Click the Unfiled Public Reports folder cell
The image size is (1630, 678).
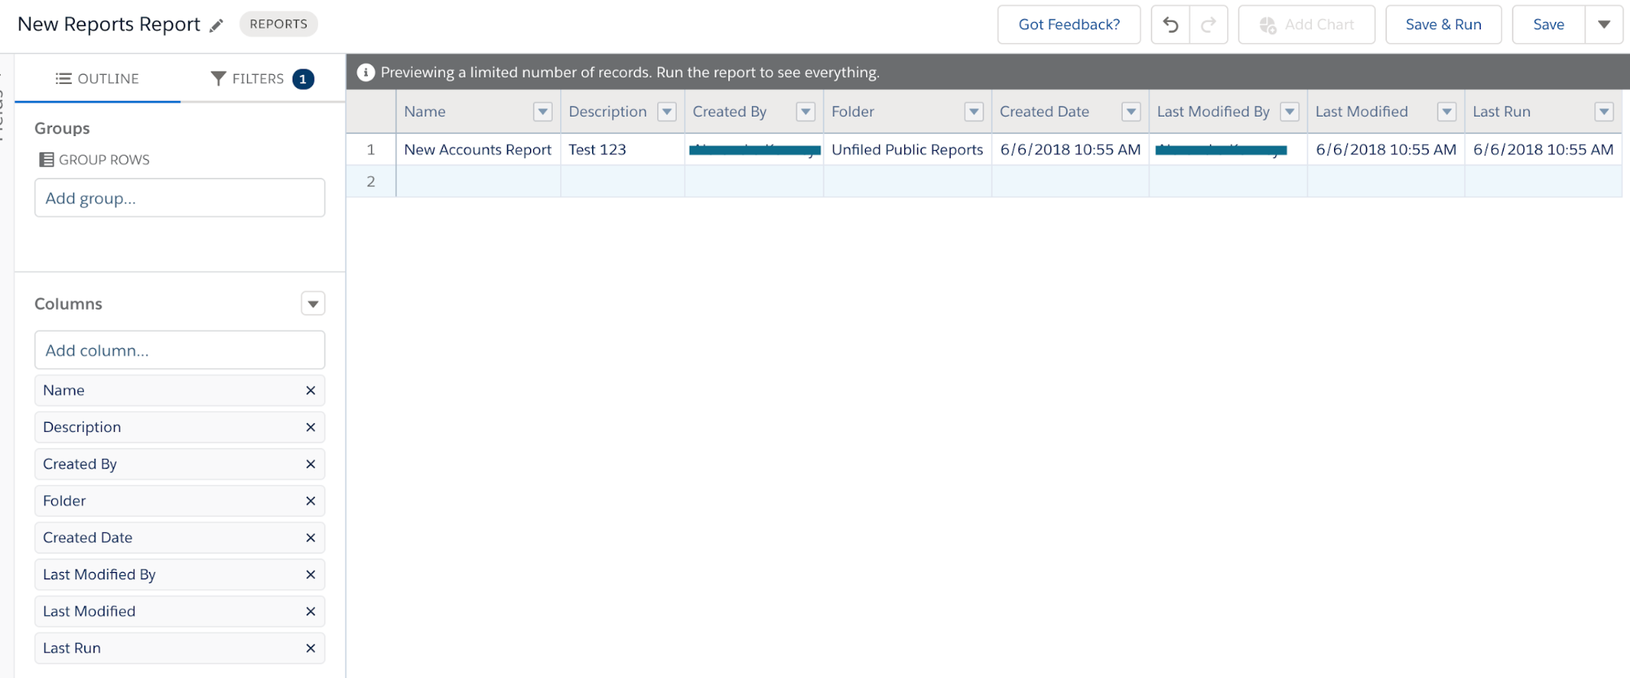[x=908, y=150]
